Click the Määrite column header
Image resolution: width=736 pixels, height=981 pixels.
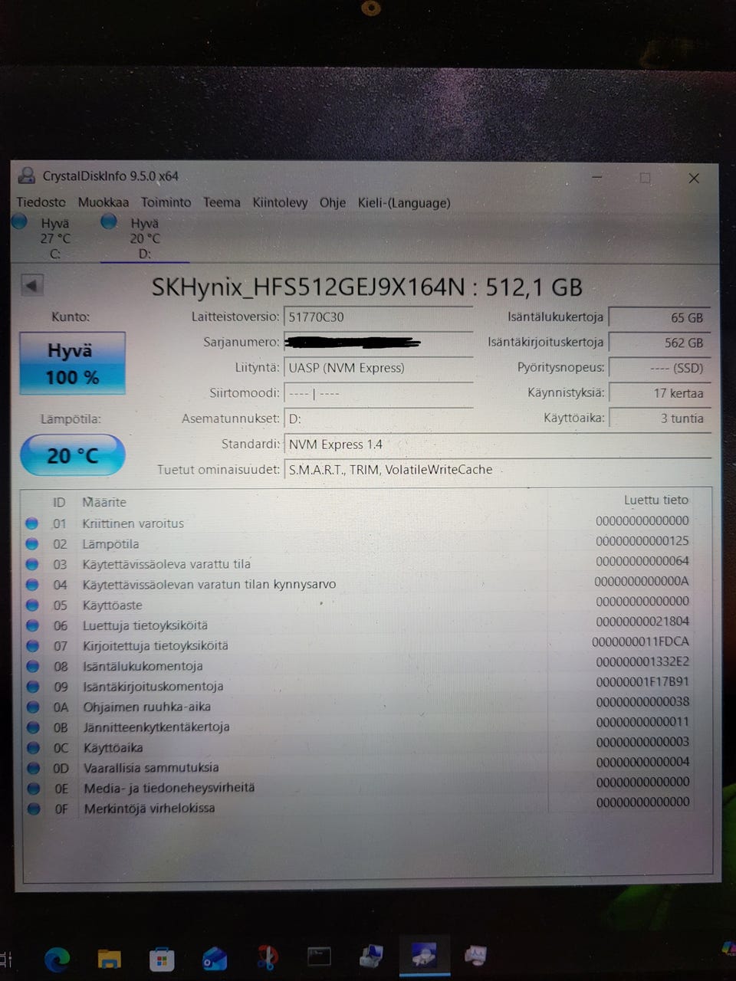click(x=104, y=502)
